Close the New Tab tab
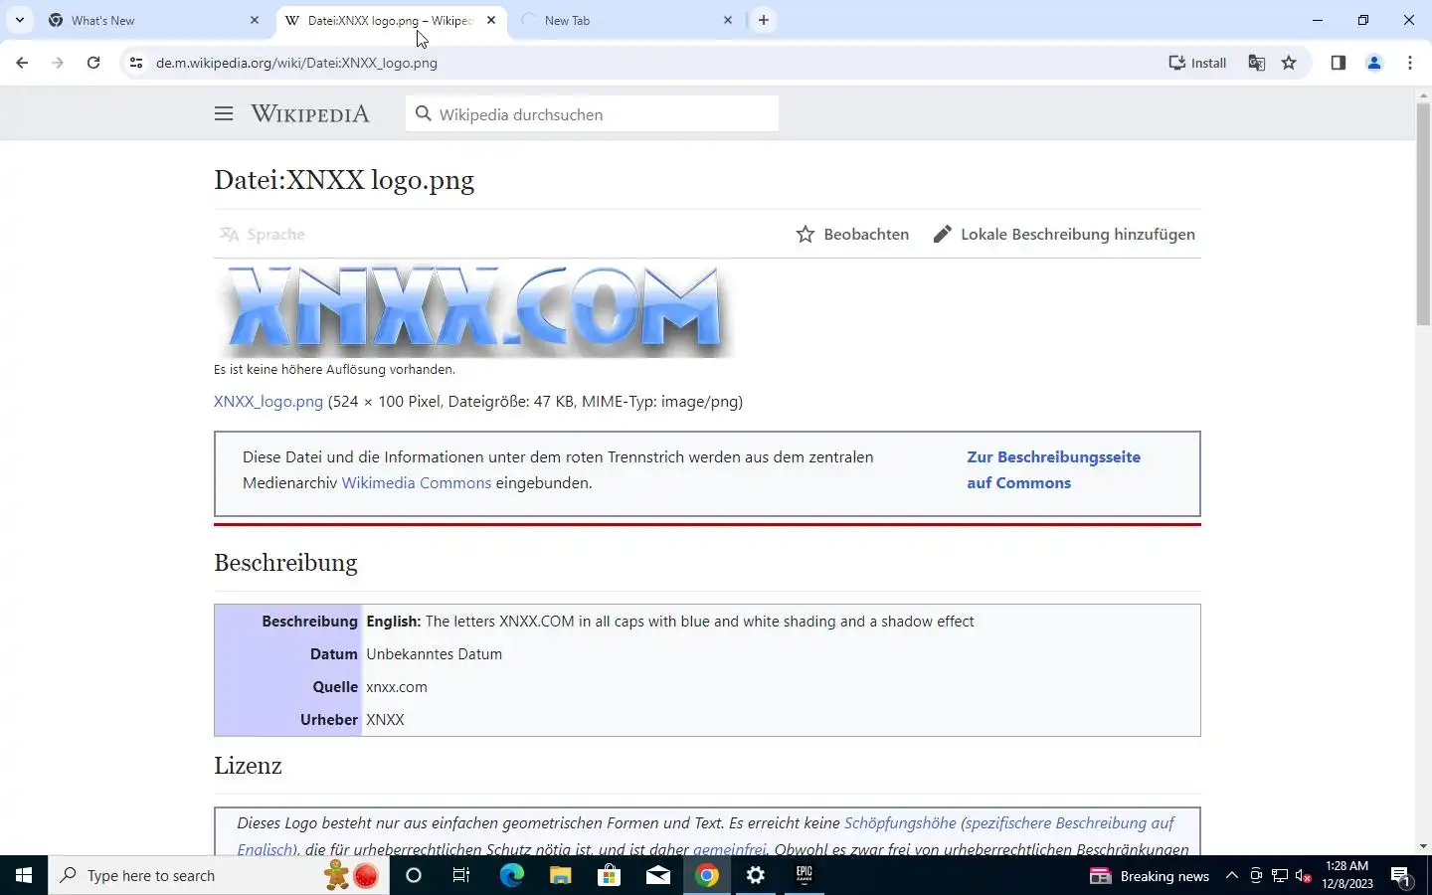 (x=728, y=20)
